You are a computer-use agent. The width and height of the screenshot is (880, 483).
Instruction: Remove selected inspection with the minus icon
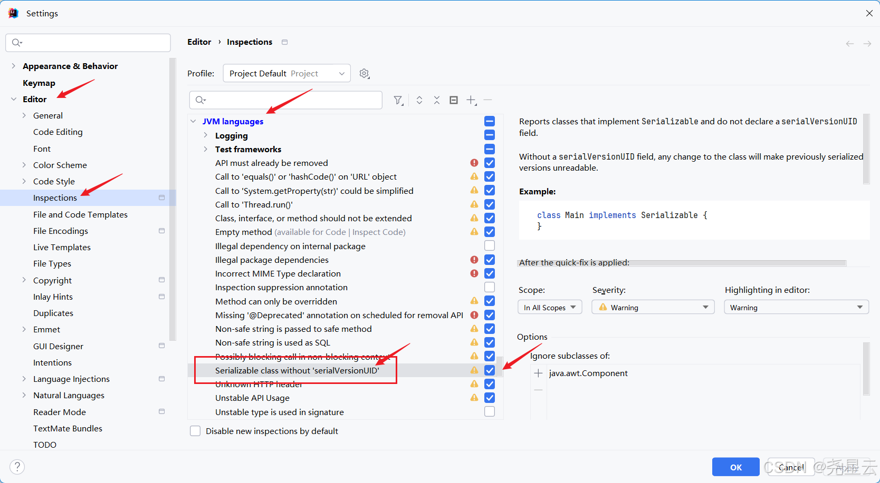pyautogui.click(x=488, y=100)
